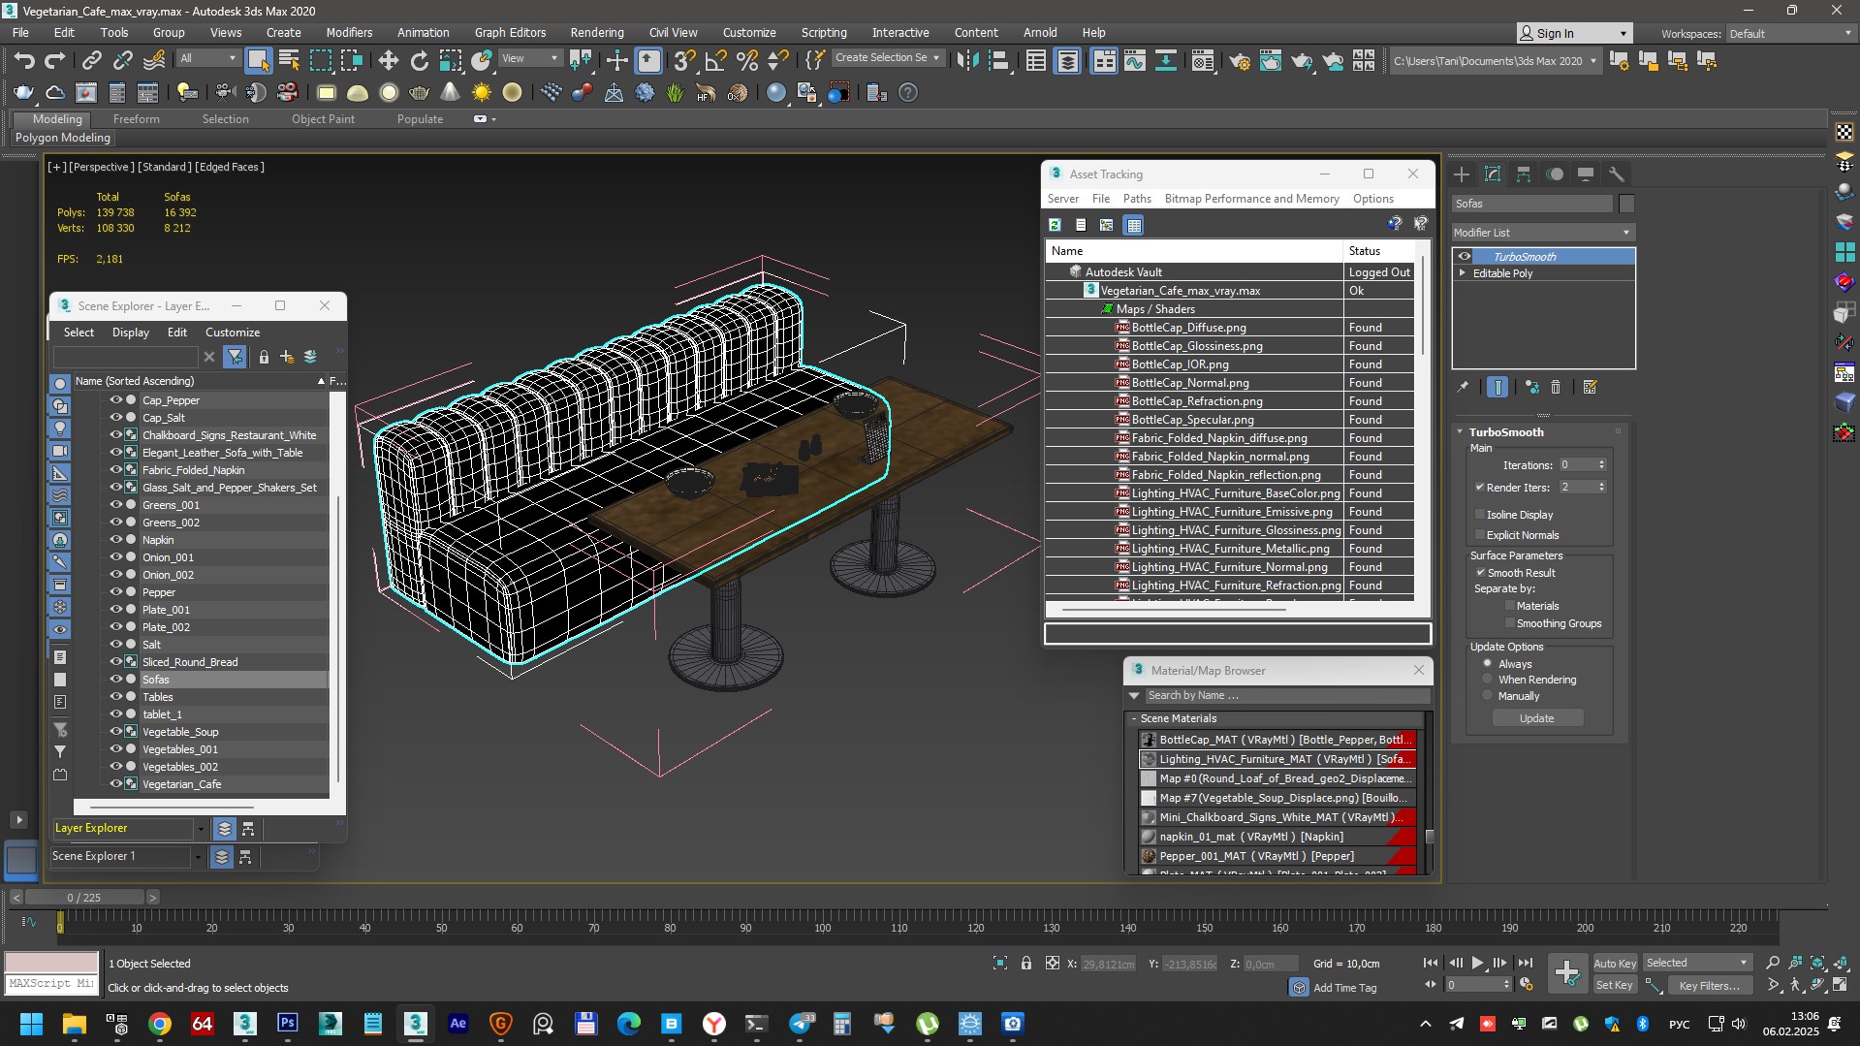Uncheck the Render Iters checkbox
The height and width of the screenshot is (1046, 1860).
[x=1480, y=488]
